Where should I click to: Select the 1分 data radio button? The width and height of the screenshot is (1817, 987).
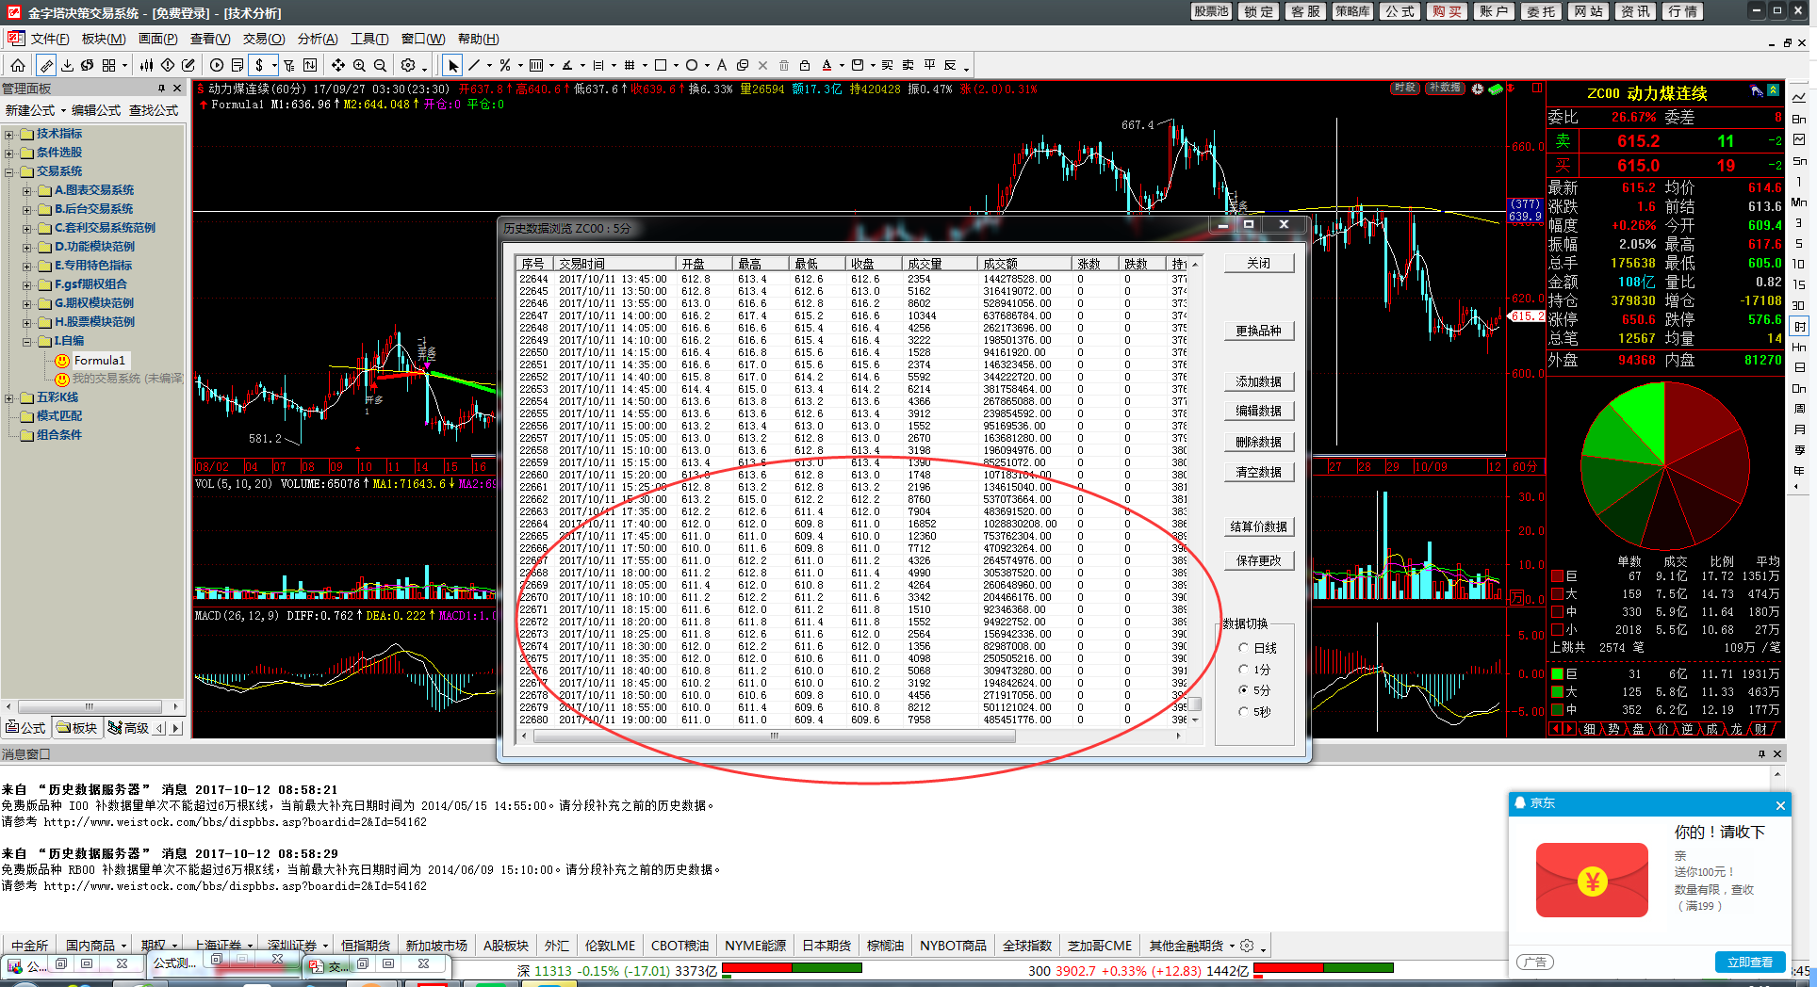pos(1244,669)
